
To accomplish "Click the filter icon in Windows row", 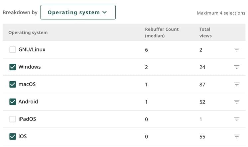I will click(x=236, y=67).
